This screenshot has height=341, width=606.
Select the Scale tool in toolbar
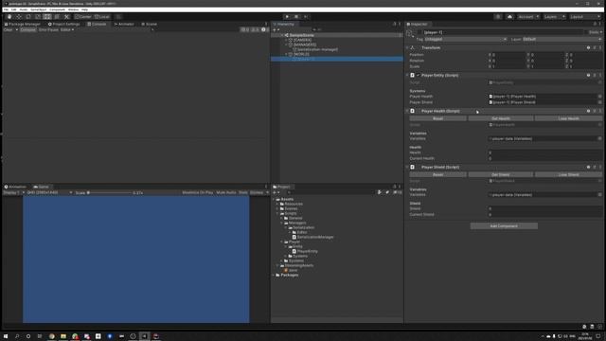(38, 17)
